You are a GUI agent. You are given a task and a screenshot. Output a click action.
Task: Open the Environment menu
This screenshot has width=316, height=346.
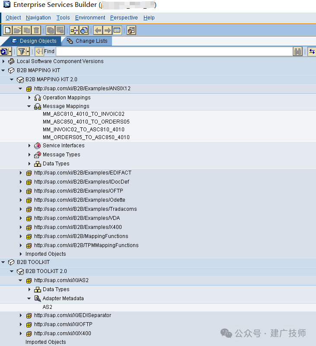pos(90,18)
